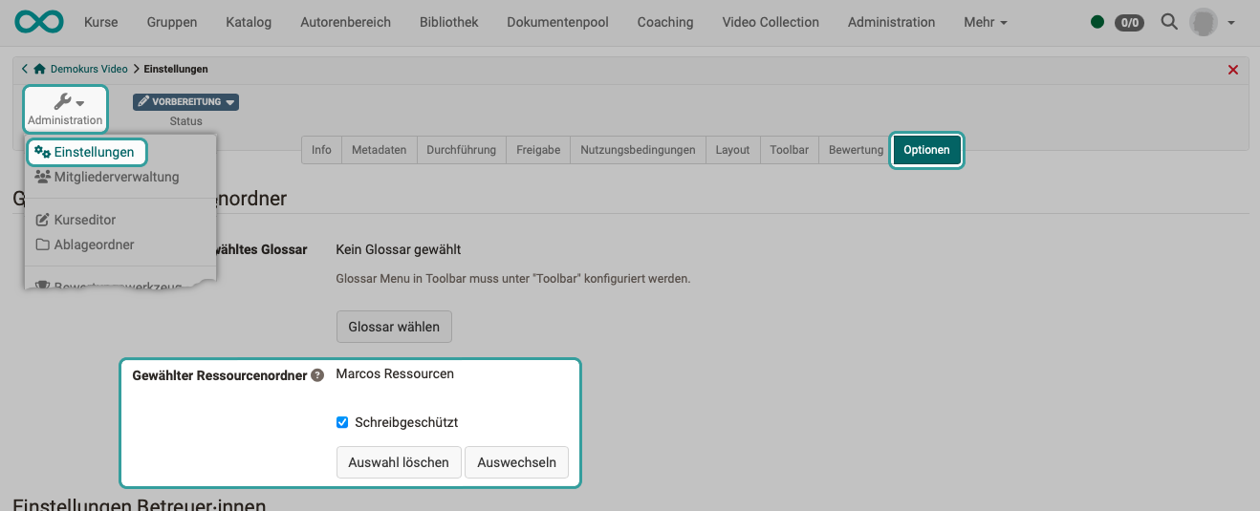Viewport: 1260px width, 511px height.
Task: Open Dokumentenpool in top navigation
Action: pyautogui.click(x=557, y=22)
